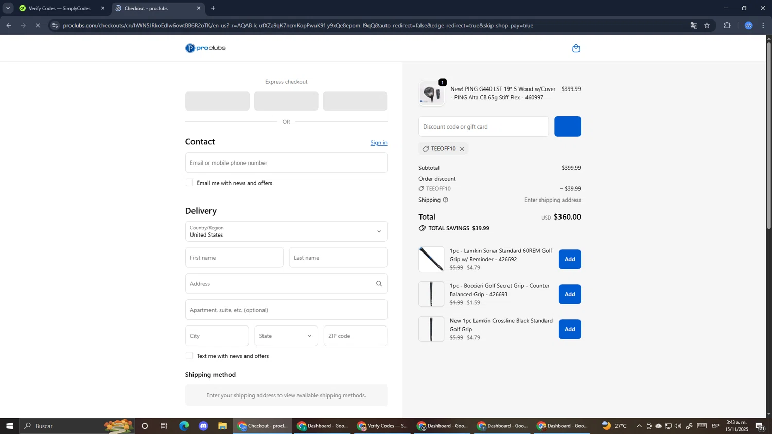Screen dimensions: 772x434
Task: Click Sign in link
Action: pos(379,143)
